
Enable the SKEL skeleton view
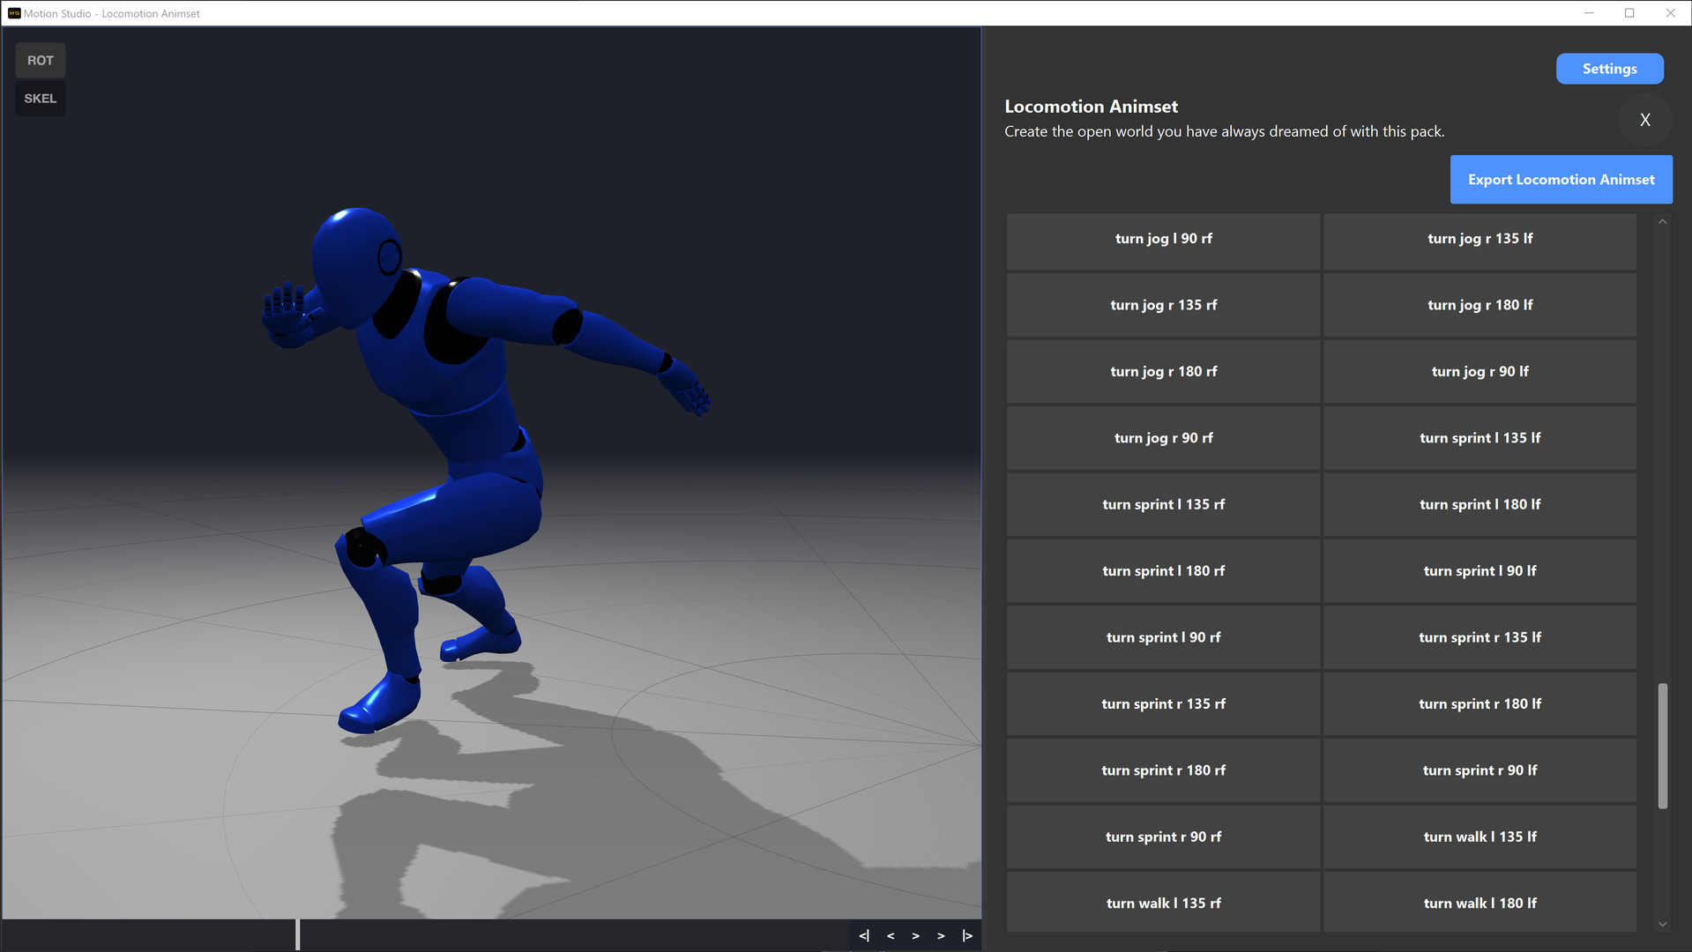click(40, 98)
